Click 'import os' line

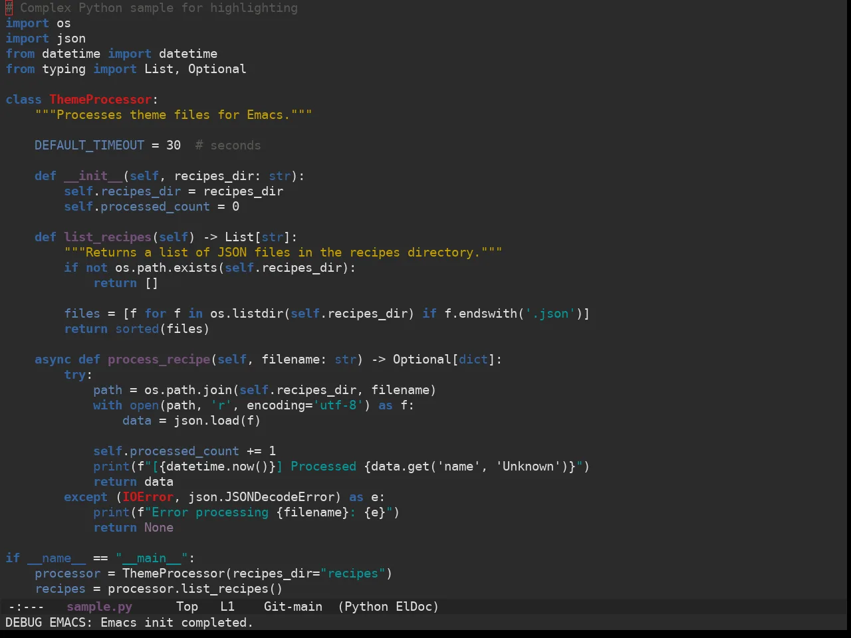pyautogui.click(x=38, y=23)
